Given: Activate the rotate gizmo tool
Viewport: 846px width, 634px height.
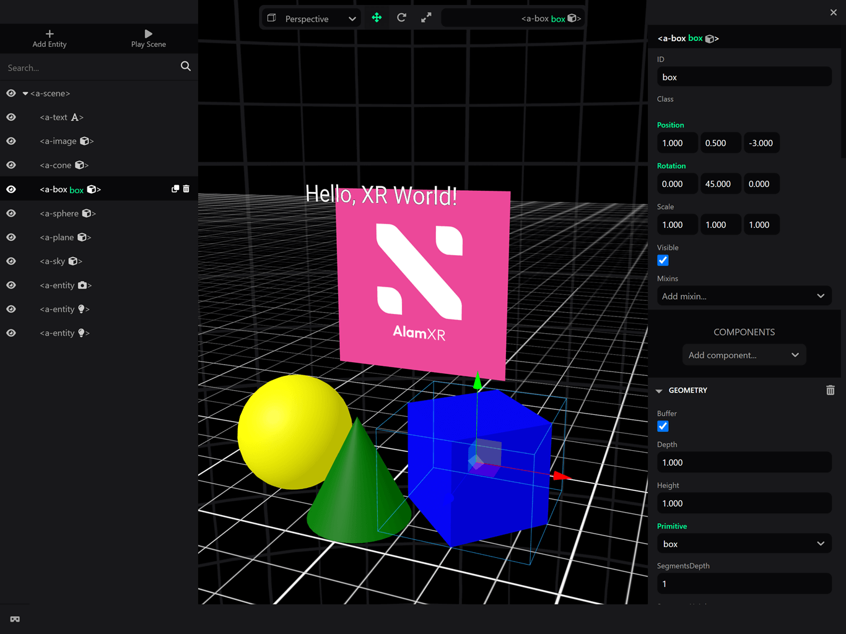Looking at the screenshot, I should [401, 18].
